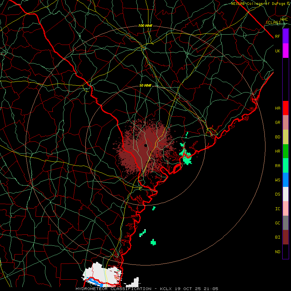Click the WS legend label
291x291 pixels.
(277, 180)
